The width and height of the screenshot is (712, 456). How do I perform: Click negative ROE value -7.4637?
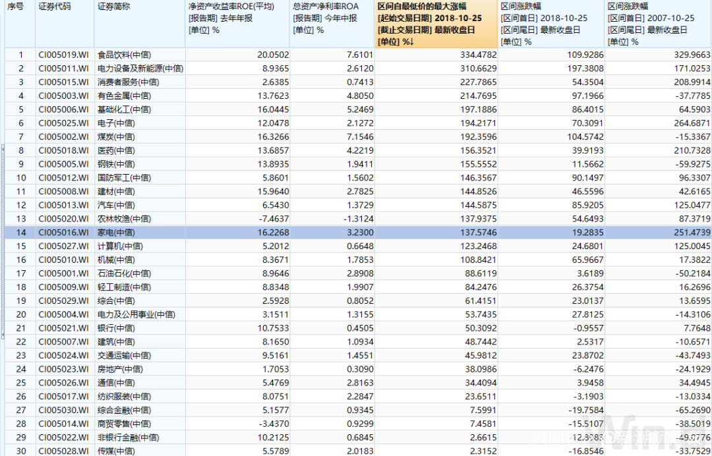click(x=274, y=219)
